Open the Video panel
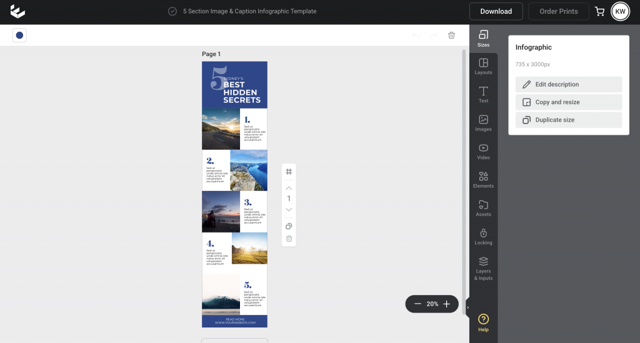 pyautogui.click(x=483, y=152)
